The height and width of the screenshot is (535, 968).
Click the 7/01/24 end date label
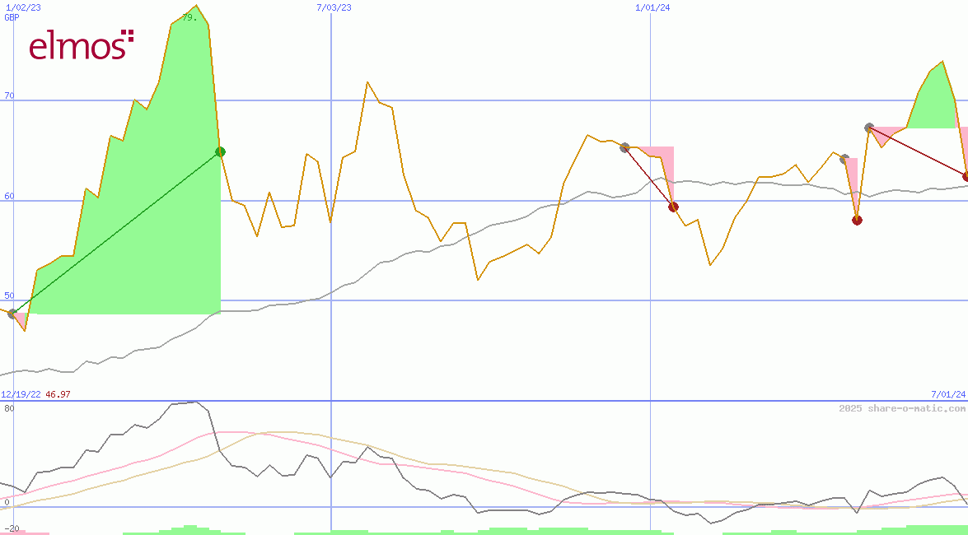pyautogui.click(x=948, y=394)
